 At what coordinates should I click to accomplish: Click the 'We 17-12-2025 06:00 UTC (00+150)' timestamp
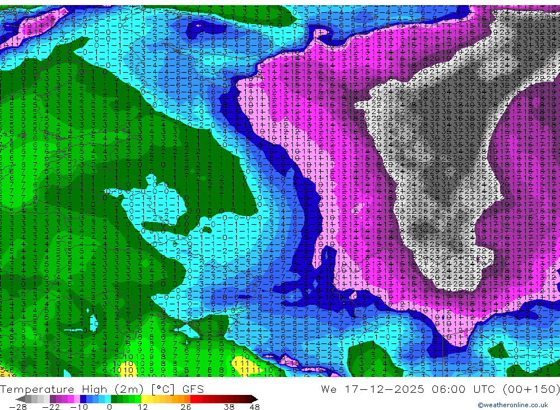tap(440, 389)
